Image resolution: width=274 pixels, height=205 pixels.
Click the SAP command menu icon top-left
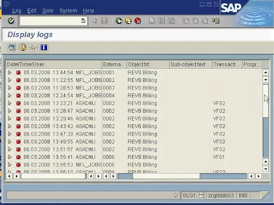point(7,4)
